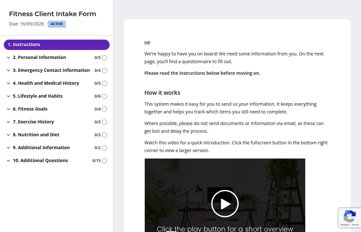Click the Additional Information status circle
361x232 pixels.
(104, 148)
